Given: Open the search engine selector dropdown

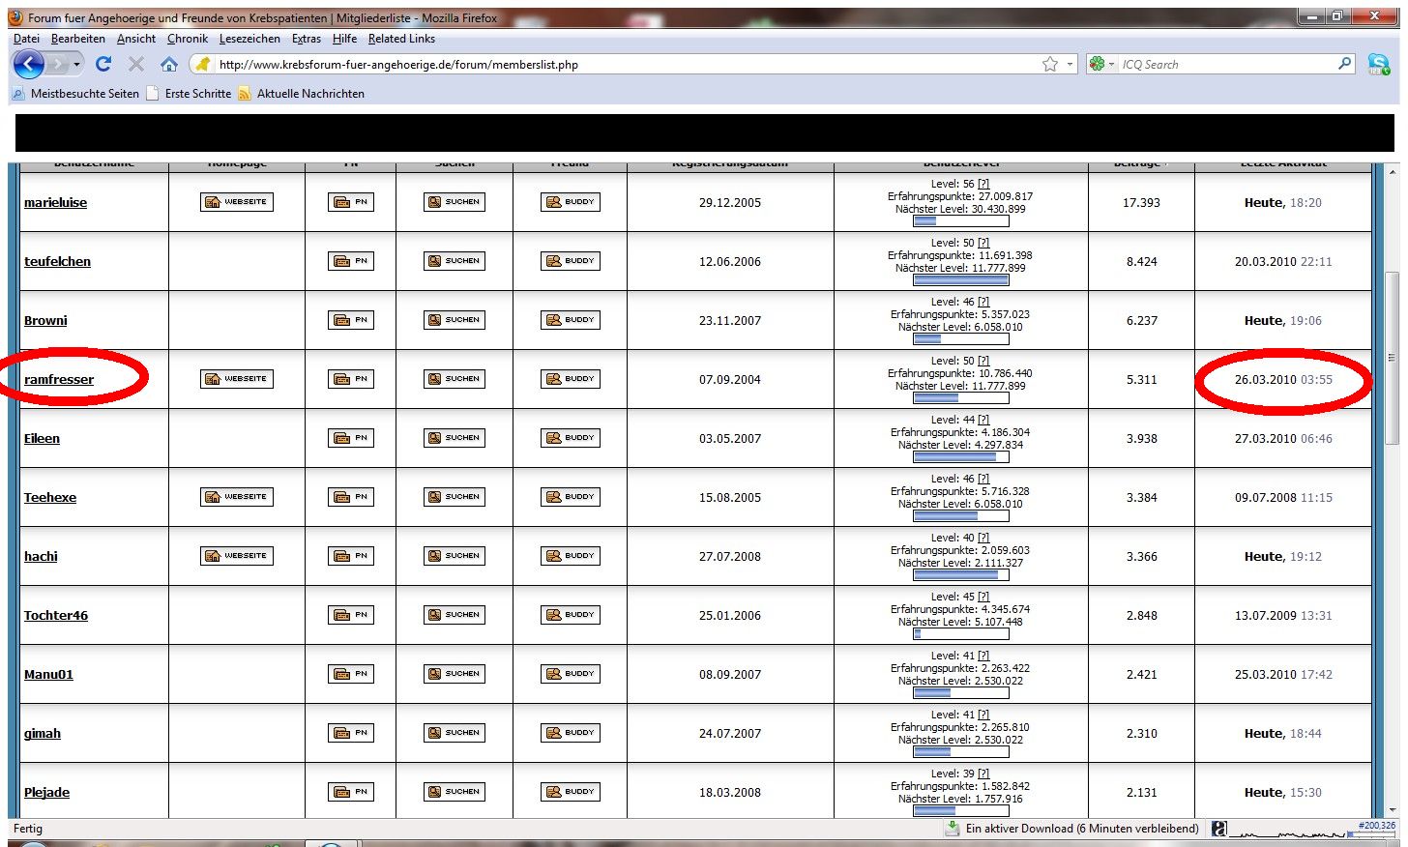Looking at the screenshot, I should pyautogui.click(x=1101, y=65).
